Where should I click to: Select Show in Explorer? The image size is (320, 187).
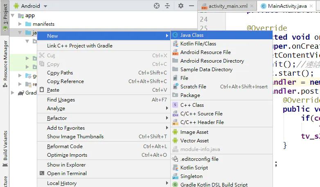coord(104,165)
